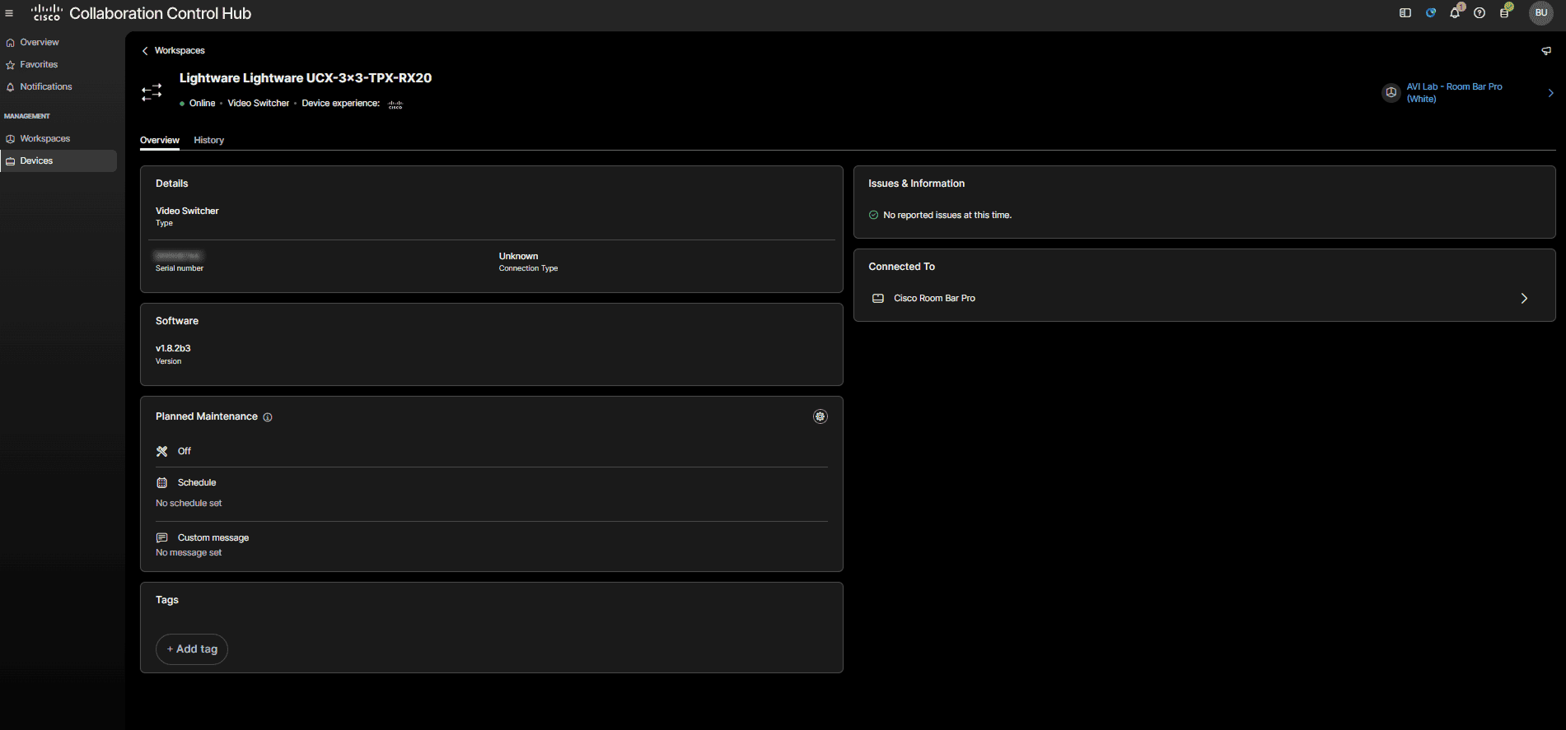1566x730 pixels.
Task: Click the maintenance Off tools icon
Action: 162,451
